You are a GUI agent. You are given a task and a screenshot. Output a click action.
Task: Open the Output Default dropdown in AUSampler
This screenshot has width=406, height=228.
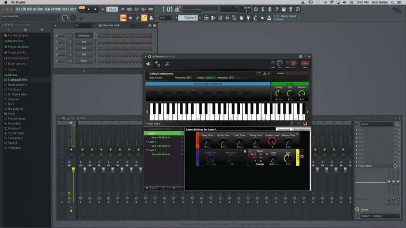click(x=210, y=78)
